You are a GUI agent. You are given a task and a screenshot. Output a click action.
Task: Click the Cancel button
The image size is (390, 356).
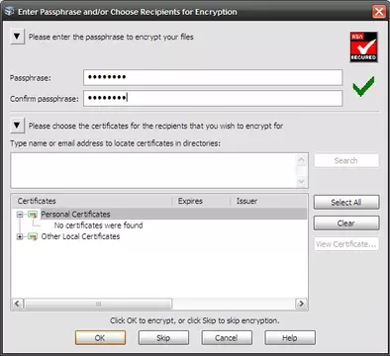[x=227, y=338]
